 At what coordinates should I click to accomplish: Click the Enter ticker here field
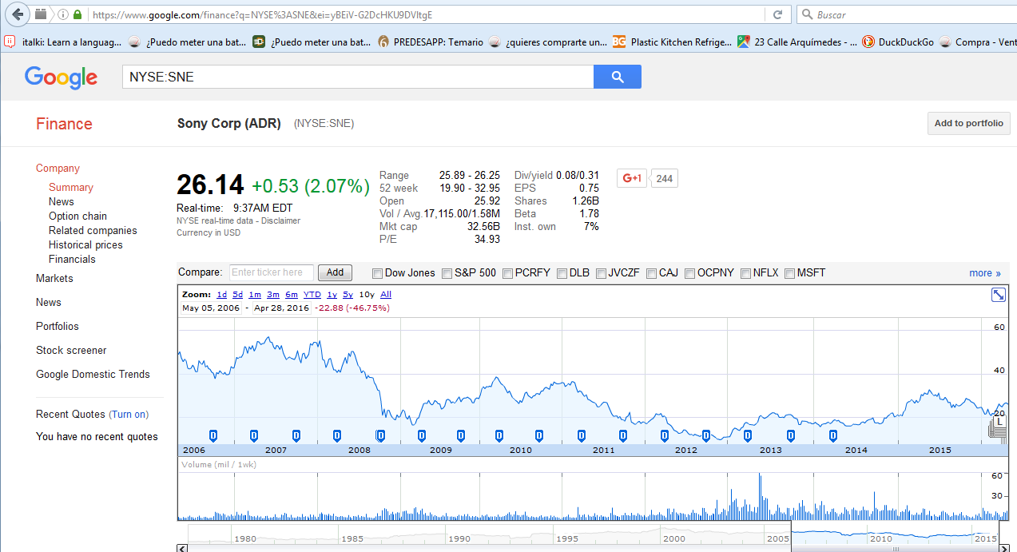pos(272,273)
